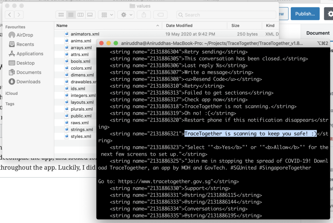Open Recents in Finder sidebar
The image size is (333, 223).
pyautogui.click(x=21, y=44)
